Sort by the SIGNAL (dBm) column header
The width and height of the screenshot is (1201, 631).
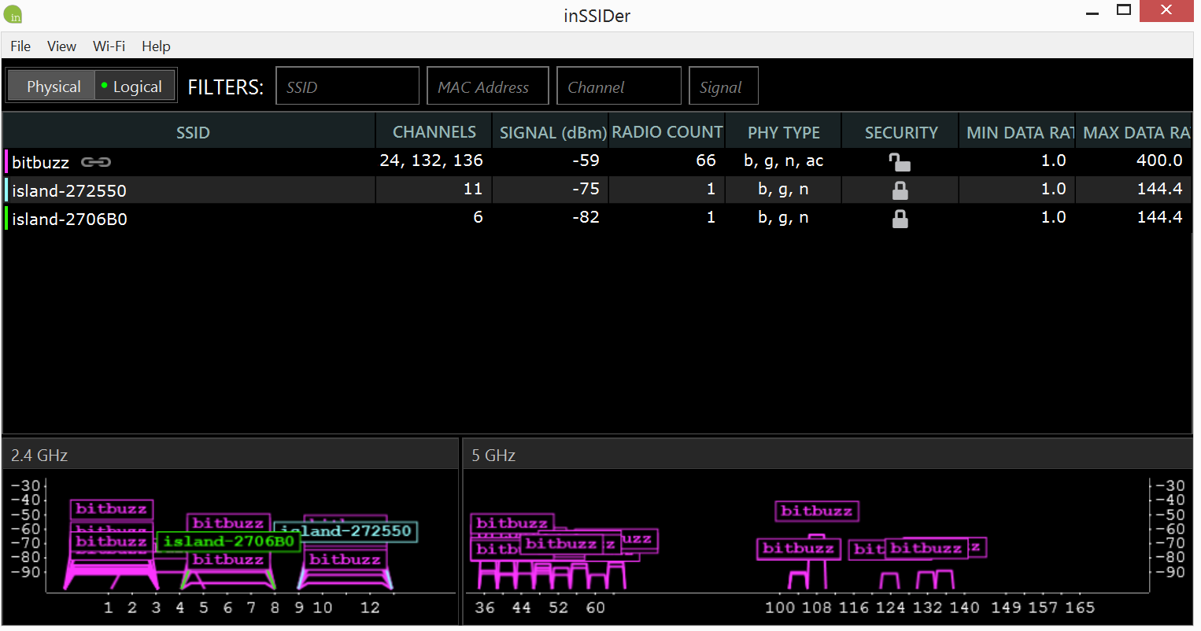tap(551, 132)
